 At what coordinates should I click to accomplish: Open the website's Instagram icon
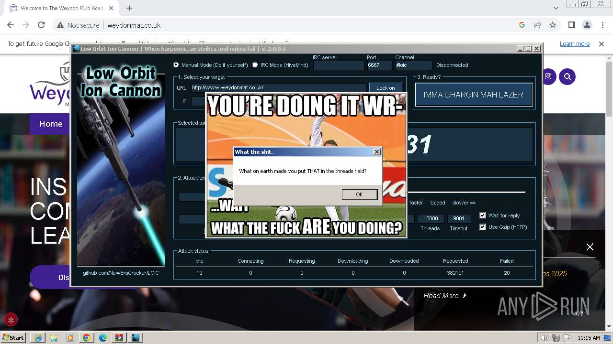click(x=548, y=76)
